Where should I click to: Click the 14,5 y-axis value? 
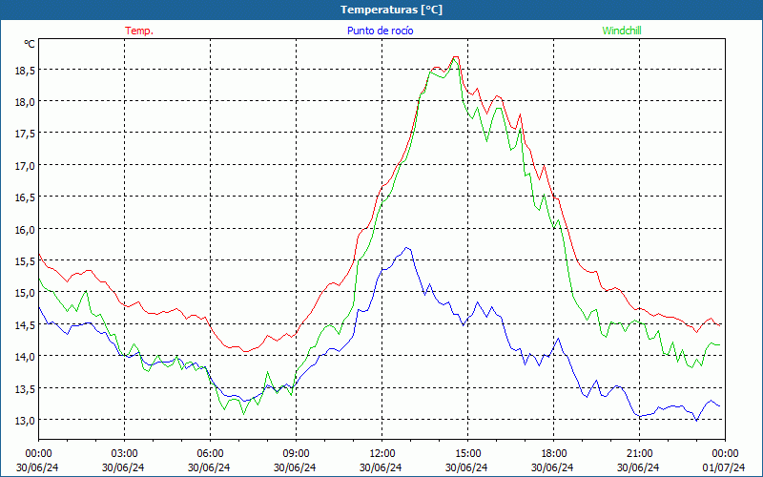click(25, 325)
